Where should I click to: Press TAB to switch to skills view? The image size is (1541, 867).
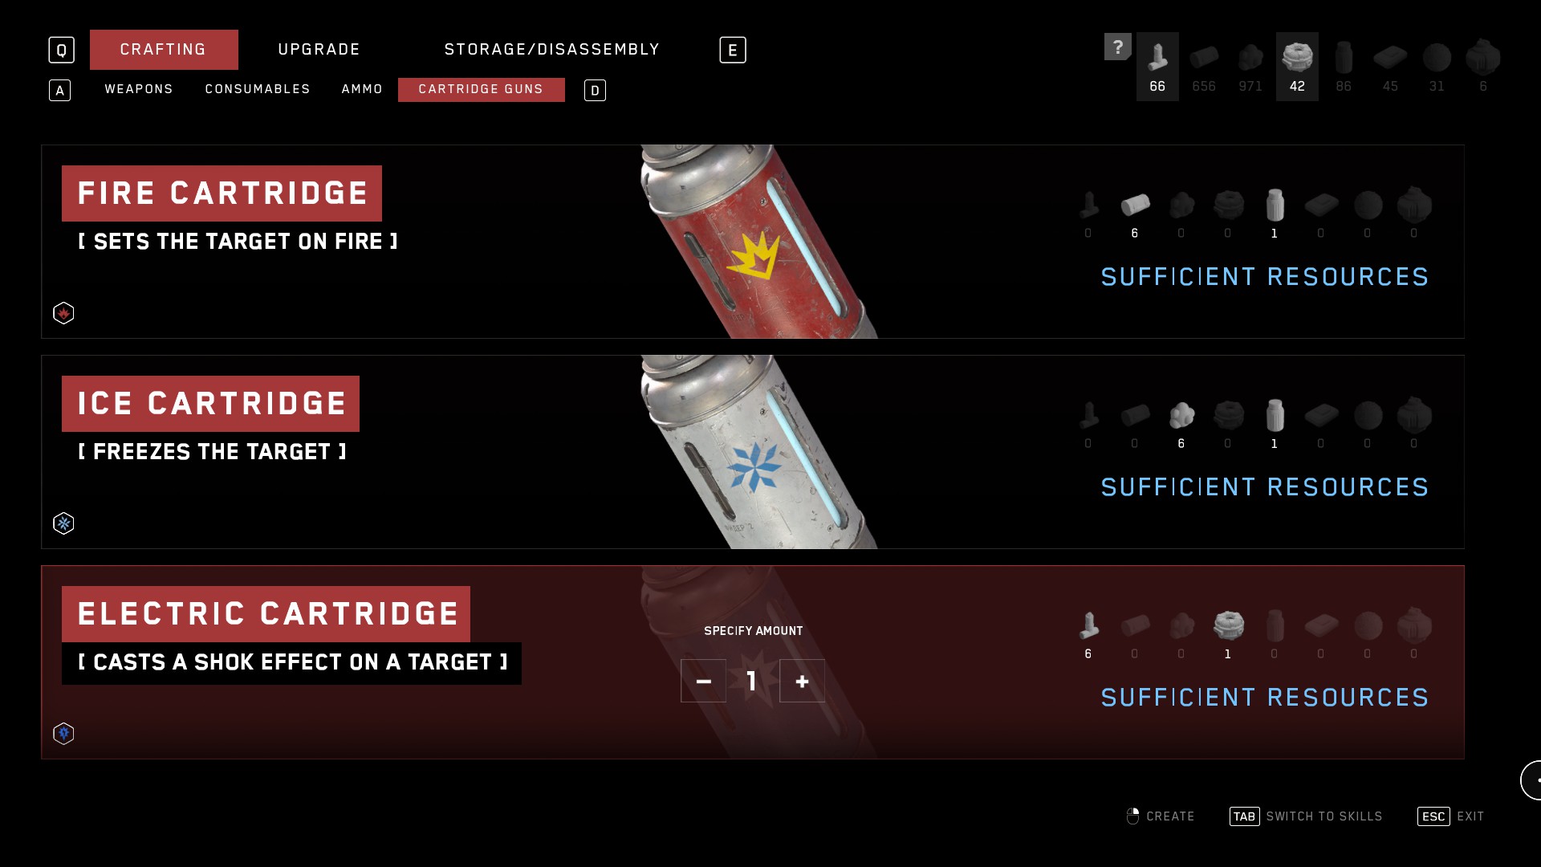click(x=1306, y=815)
